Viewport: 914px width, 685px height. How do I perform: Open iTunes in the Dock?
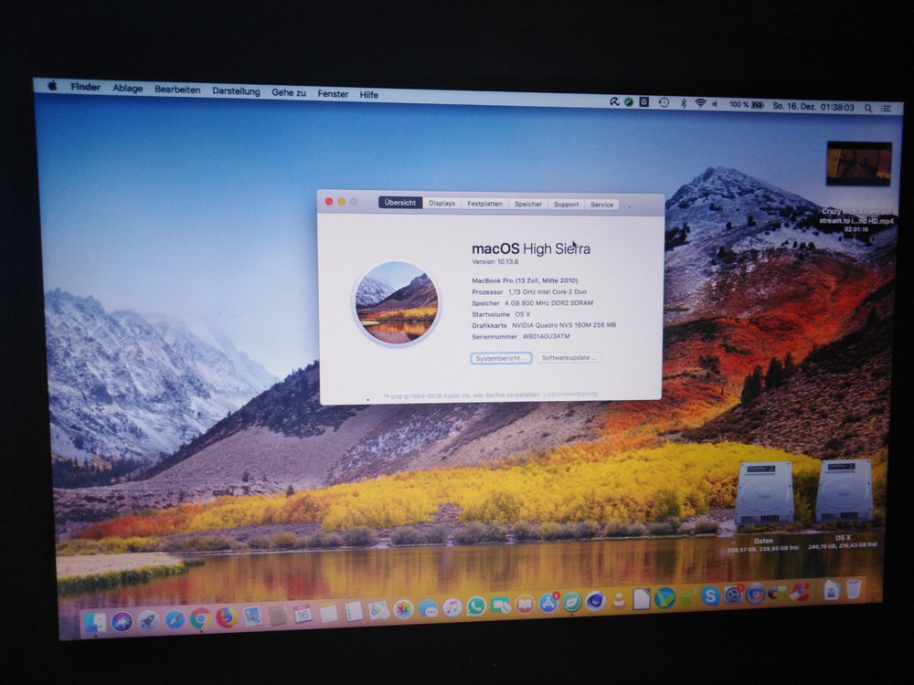pyautogui.click(x=452, y=607)
